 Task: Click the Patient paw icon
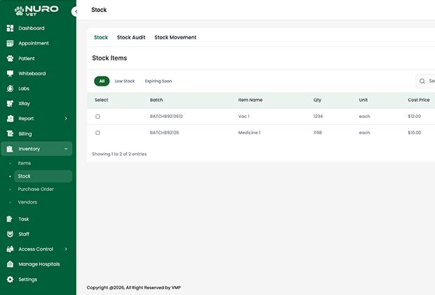[10, 58]
